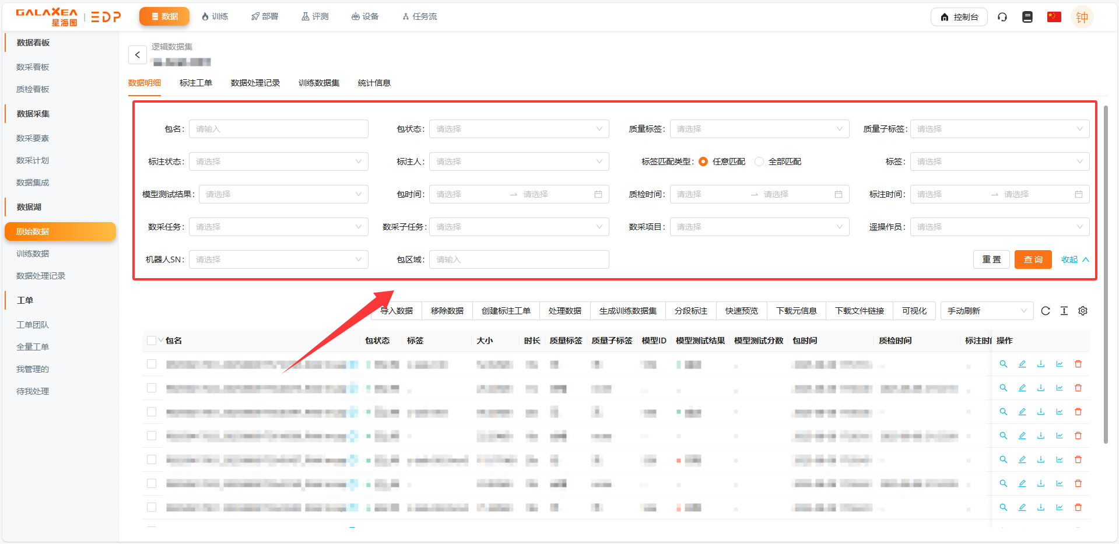The image size is (1119, 544).
Task: Click the back arrow beside dataset title
Action: (x=137, y=55)
